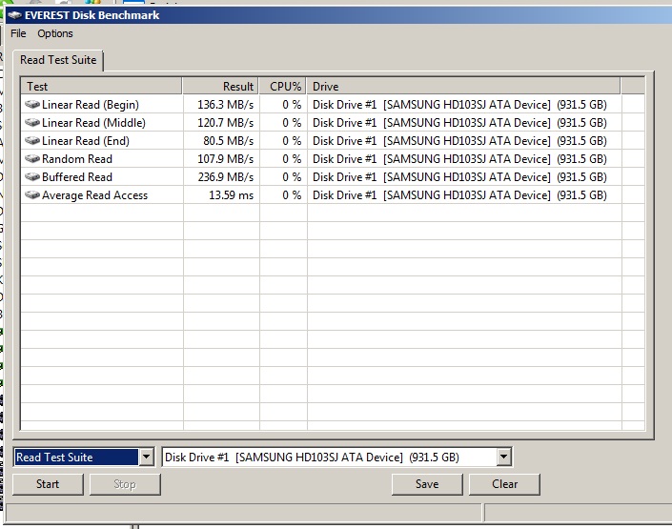Click the 236.9 MB/s result value

click(225, 177)
